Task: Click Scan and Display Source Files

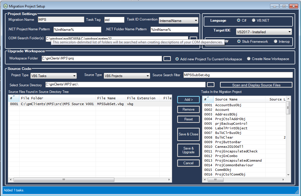Action: [x=256, y=85]
